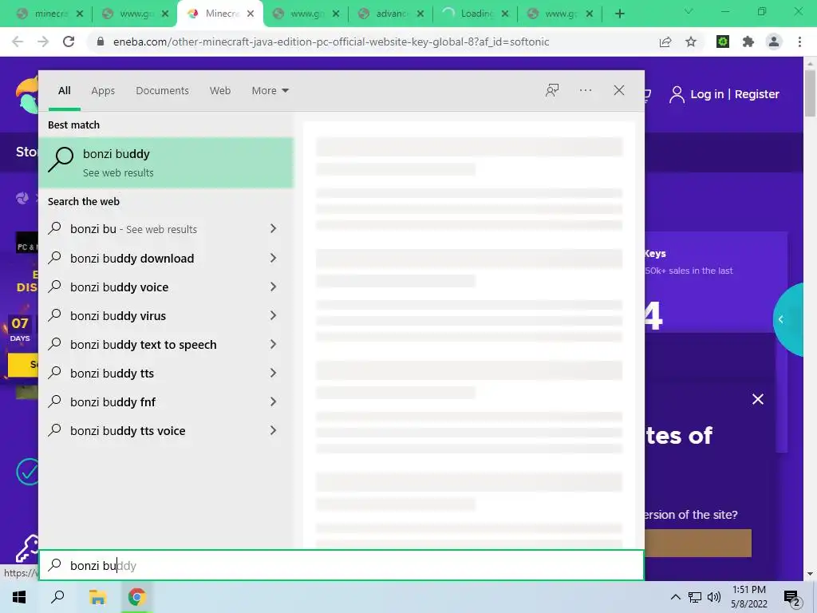Screen dimensions: 817x613
Task: Expand arrow for bonzi buddy voice
Action: (273, 287)
